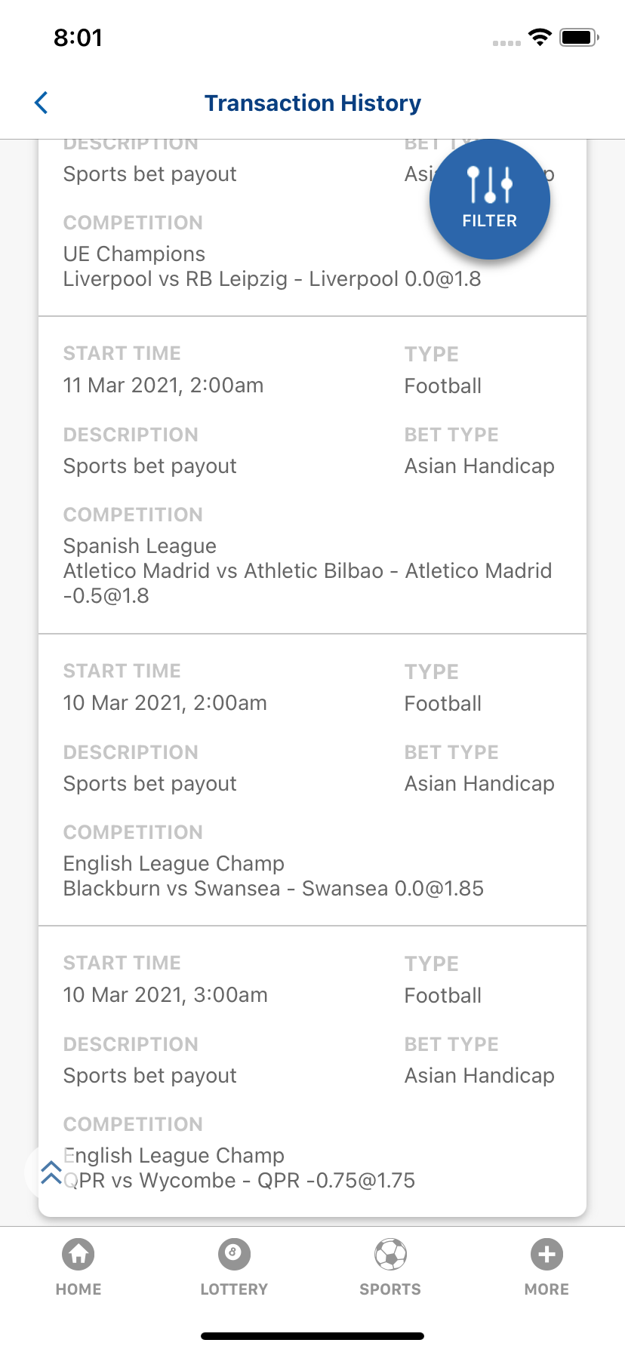Tap the back arrow icon
The width and height of the screenshot is (625, 1352).
point(42,103)
